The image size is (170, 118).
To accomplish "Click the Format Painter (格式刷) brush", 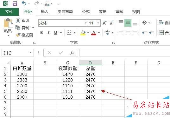I will point(18,35).
